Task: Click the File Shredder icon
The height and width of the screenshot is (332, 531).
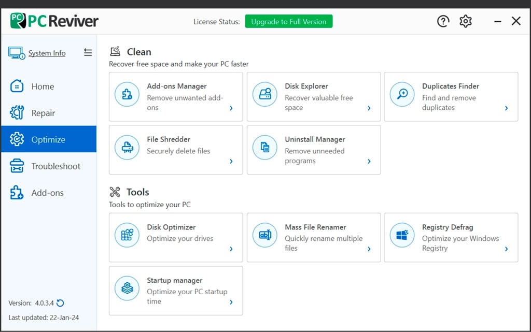Action: click(127, 148)
